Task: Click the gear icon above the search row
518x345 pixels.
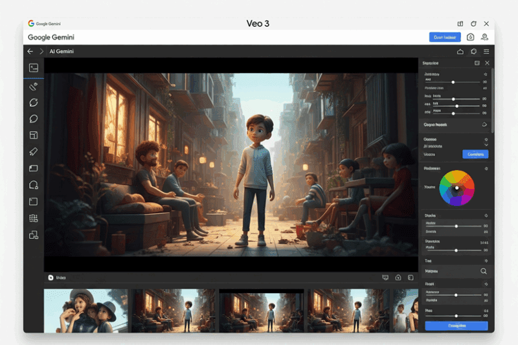Action: [486, 261]
